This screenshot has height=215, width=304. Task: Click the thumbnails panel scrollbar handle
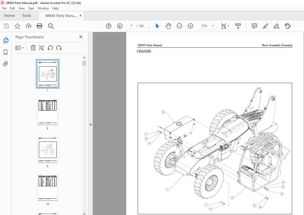84,63
